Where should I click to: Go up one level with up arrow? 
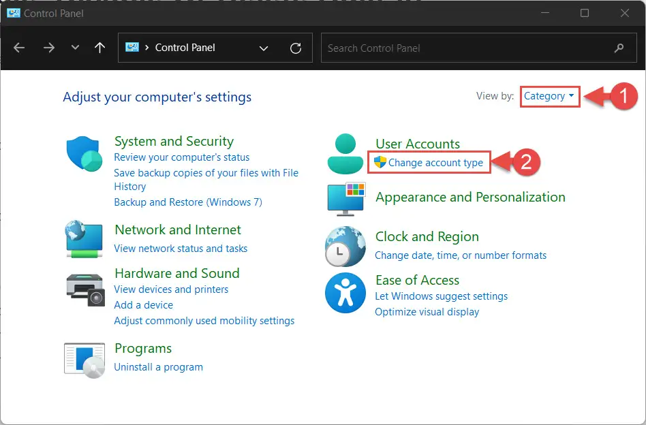coord(99,48)
